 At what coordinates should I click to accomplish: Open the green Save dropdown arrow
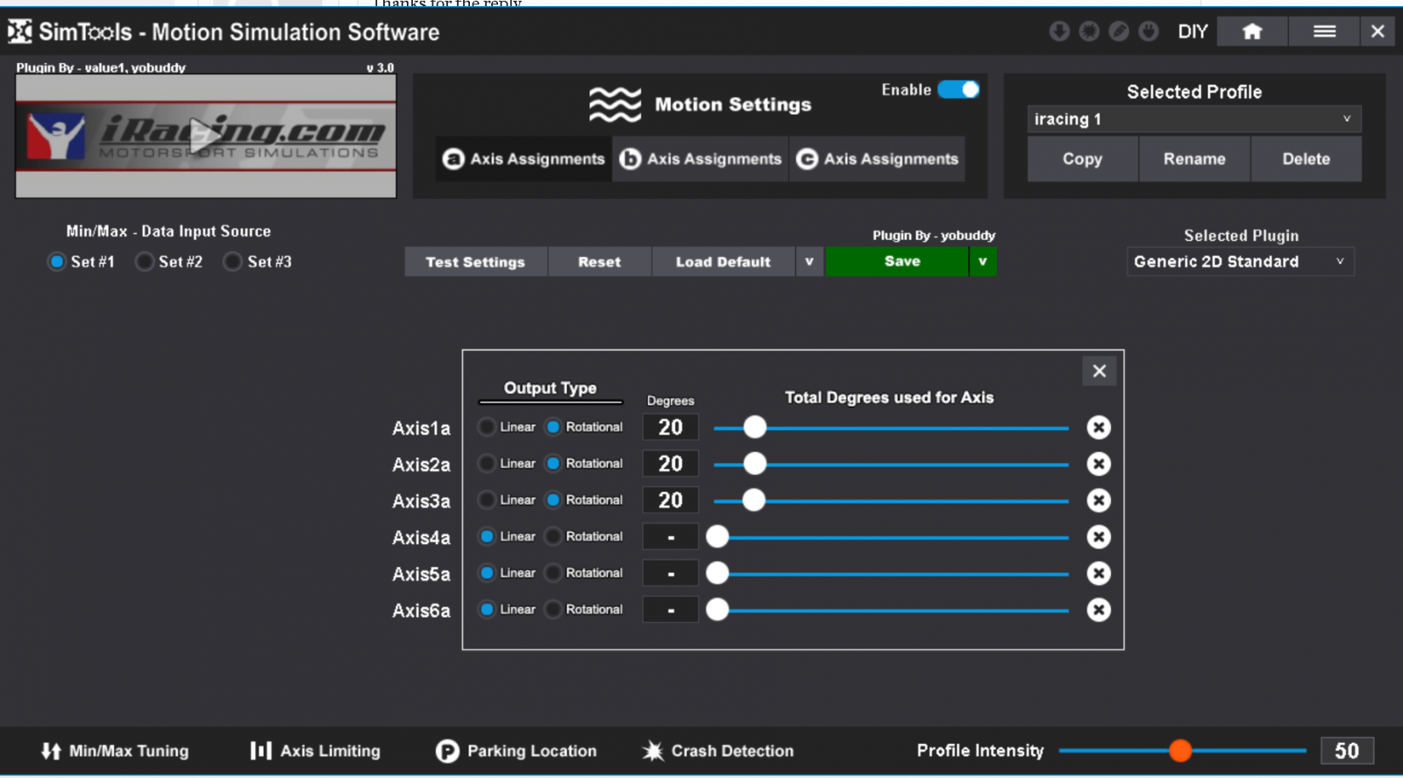coord(983,261)
